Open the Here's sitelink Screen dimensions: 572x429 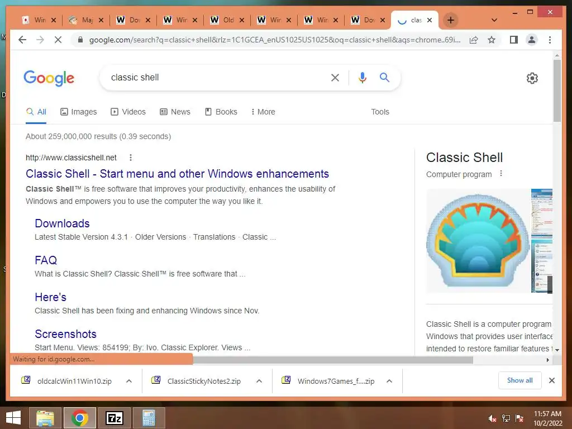pyautogui.click(x=51, y=297)
